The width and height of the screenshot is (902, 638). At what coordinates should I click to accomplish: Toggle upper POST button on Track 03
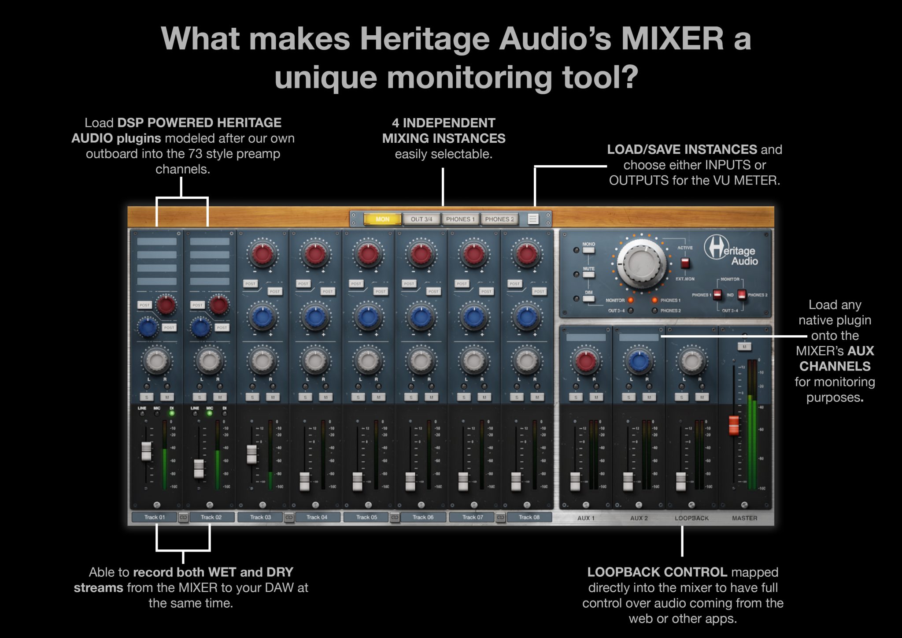(251, 284)
